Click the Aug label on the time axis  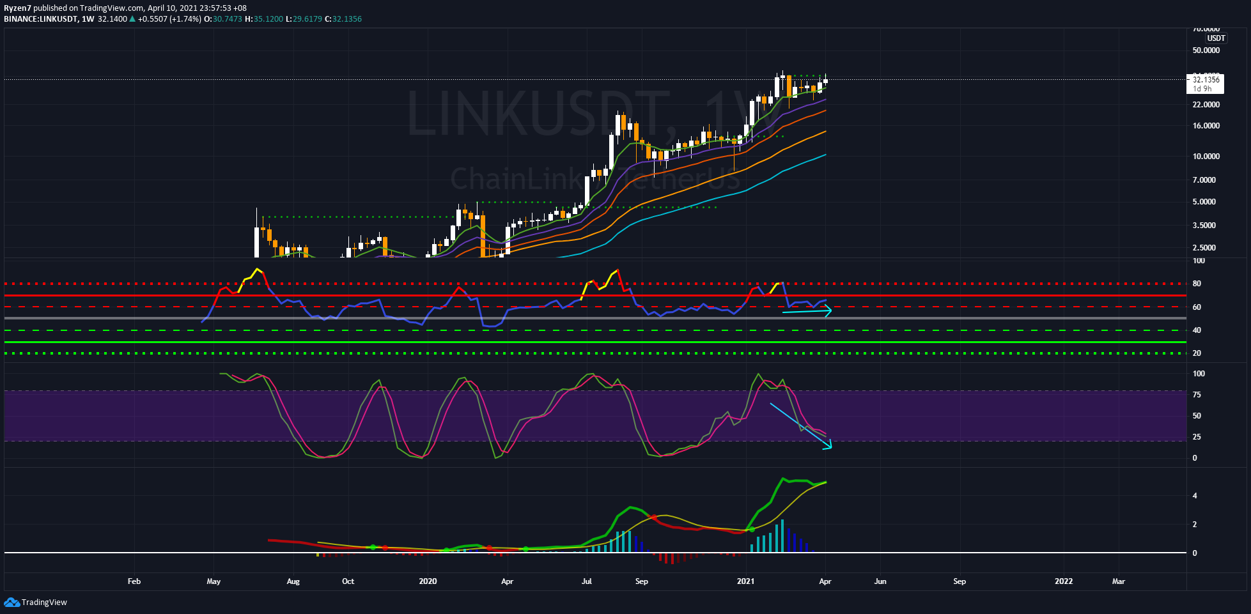293,581
